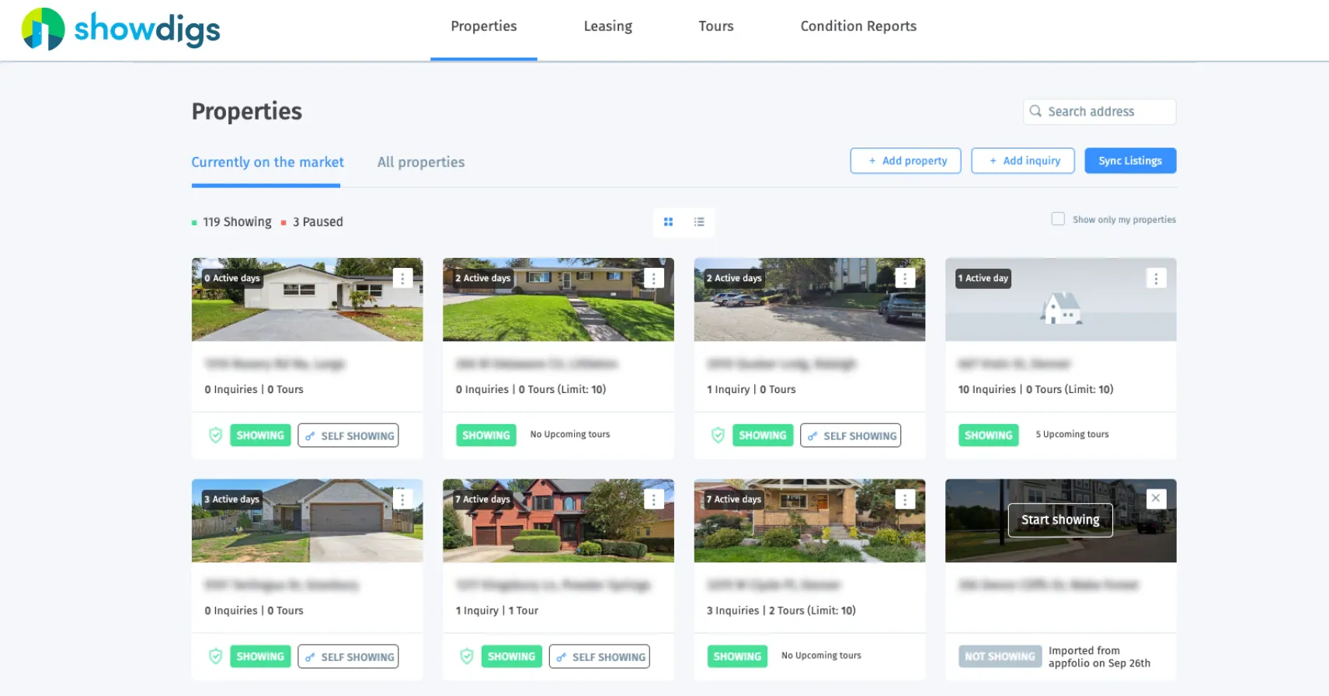
Task: Click shield icon on 3 Active days card
Action: point(216,657)
